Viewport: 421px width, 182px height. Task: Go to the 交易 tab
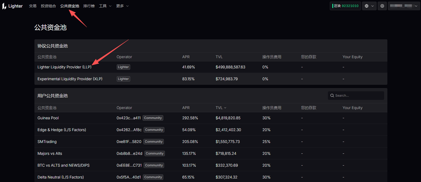tap(33, 6)
